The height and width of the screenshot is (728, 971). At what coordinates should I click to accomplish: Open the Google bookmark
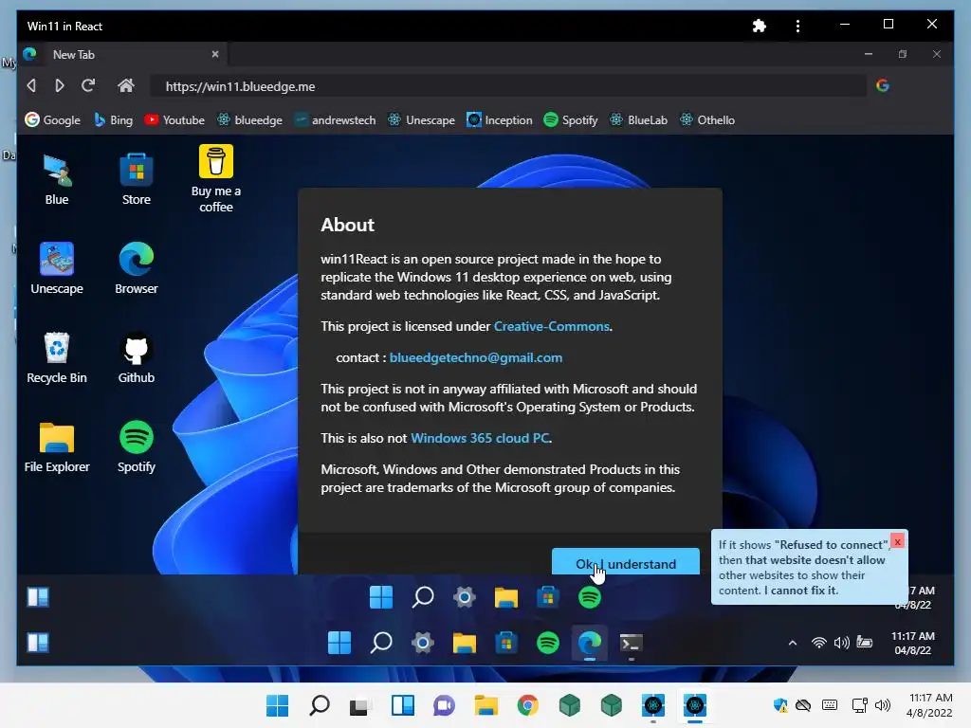point(53,120)
